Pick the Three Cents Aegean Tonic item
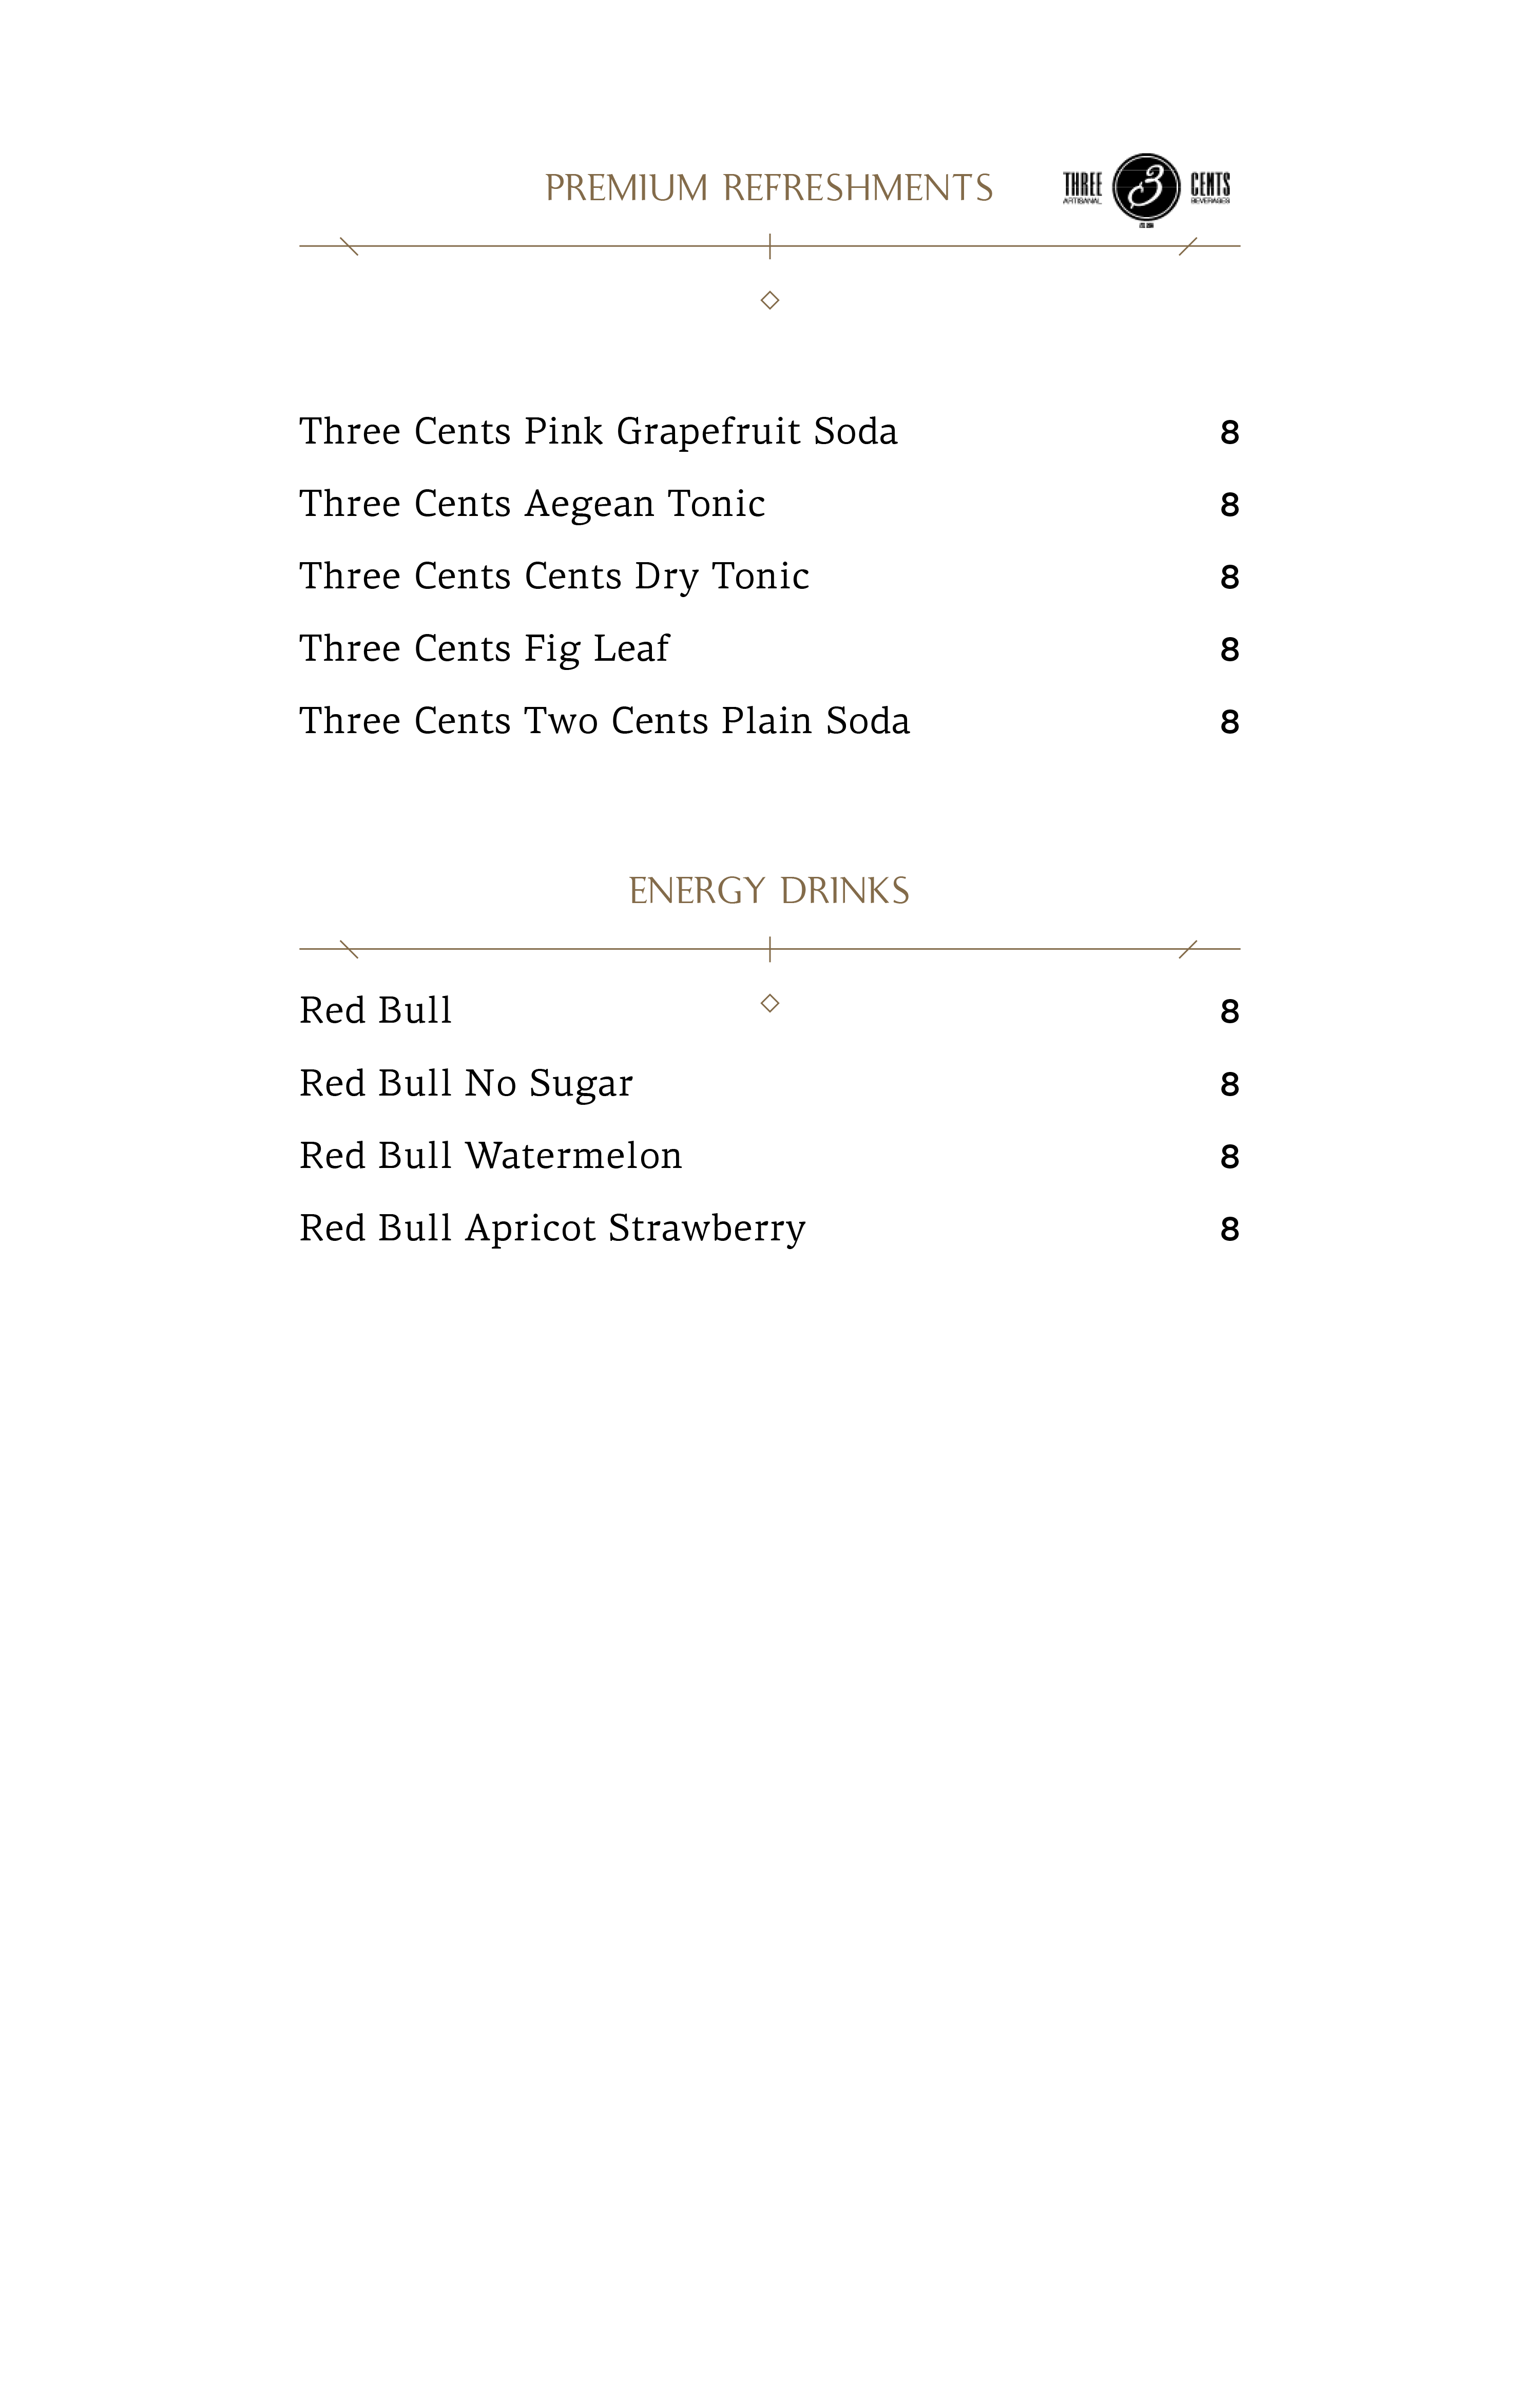Viewport: 1540px width, 2396px height. tap(532, 504)
